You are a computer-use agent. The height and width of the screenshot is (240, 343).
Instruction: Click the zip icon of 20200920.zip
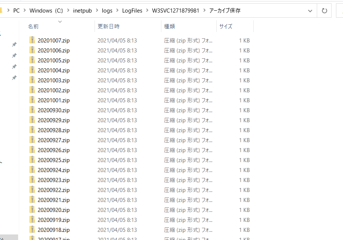click(x=32, y=210)
